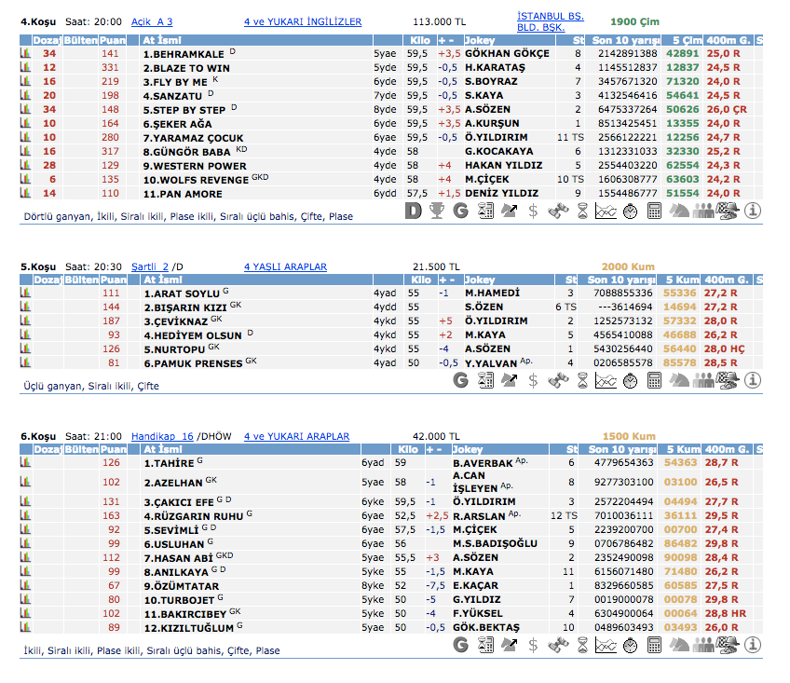Screen dimensions: 790x683
Task: Open the Handikap 16 link
Action: point(162,436)
